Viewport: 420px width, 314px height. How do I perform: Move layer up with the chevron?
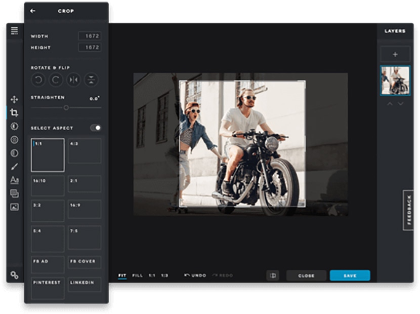[x=389, y=104]
